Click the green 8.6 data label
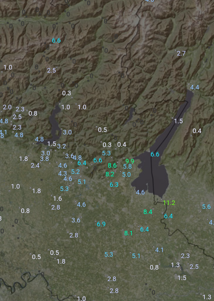This screenshot has width=214, height=301. (x=112, y=166)
